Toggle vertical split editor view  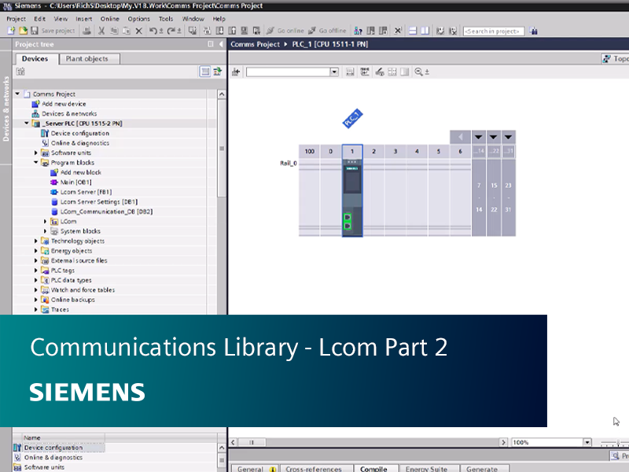click(425, 31)
